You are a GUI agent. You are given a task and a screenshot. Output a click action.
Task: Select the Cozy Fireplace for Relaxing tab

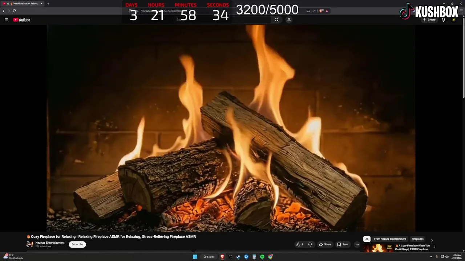point(23,4)
